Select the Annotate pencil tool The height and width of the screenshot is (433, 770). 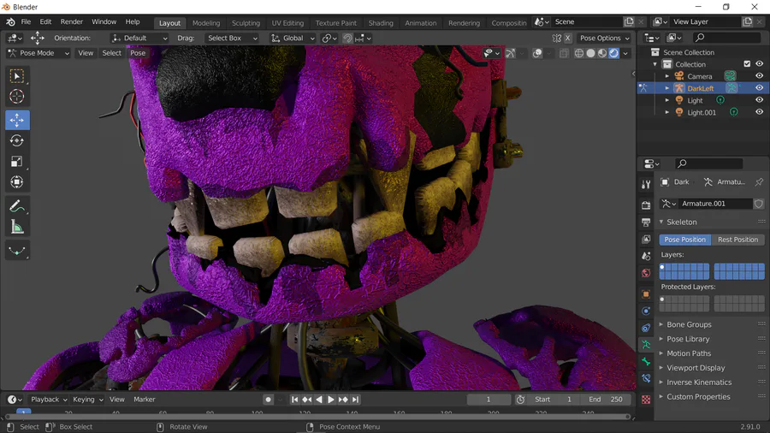tap(17, 206)
